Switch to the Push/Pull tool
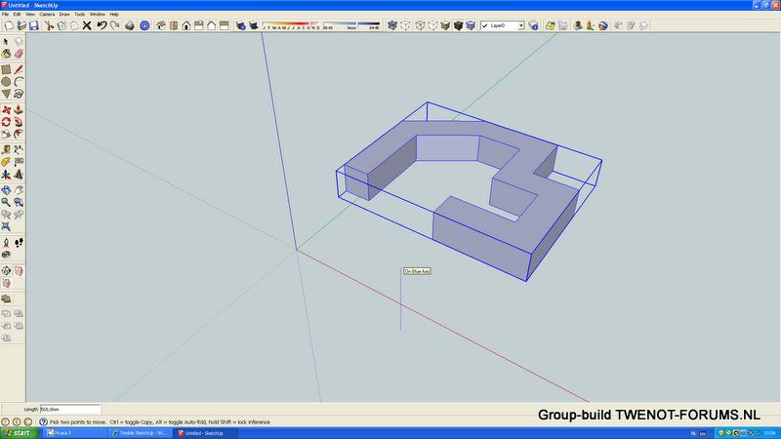 click(19, 109)
